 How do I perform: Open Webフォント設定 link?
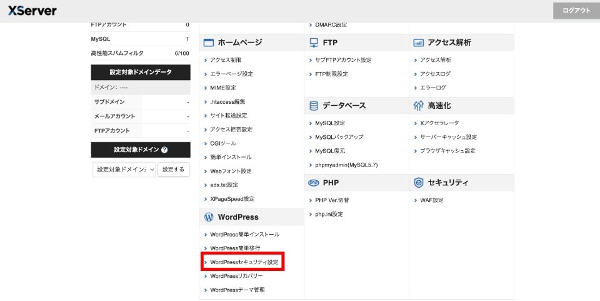[231, 171]
